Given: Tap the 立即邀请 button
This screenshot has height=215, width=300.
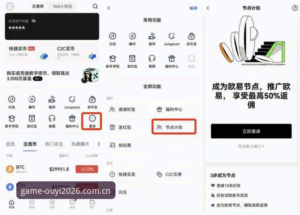Looking at the screenshot, I should [251, 131].
